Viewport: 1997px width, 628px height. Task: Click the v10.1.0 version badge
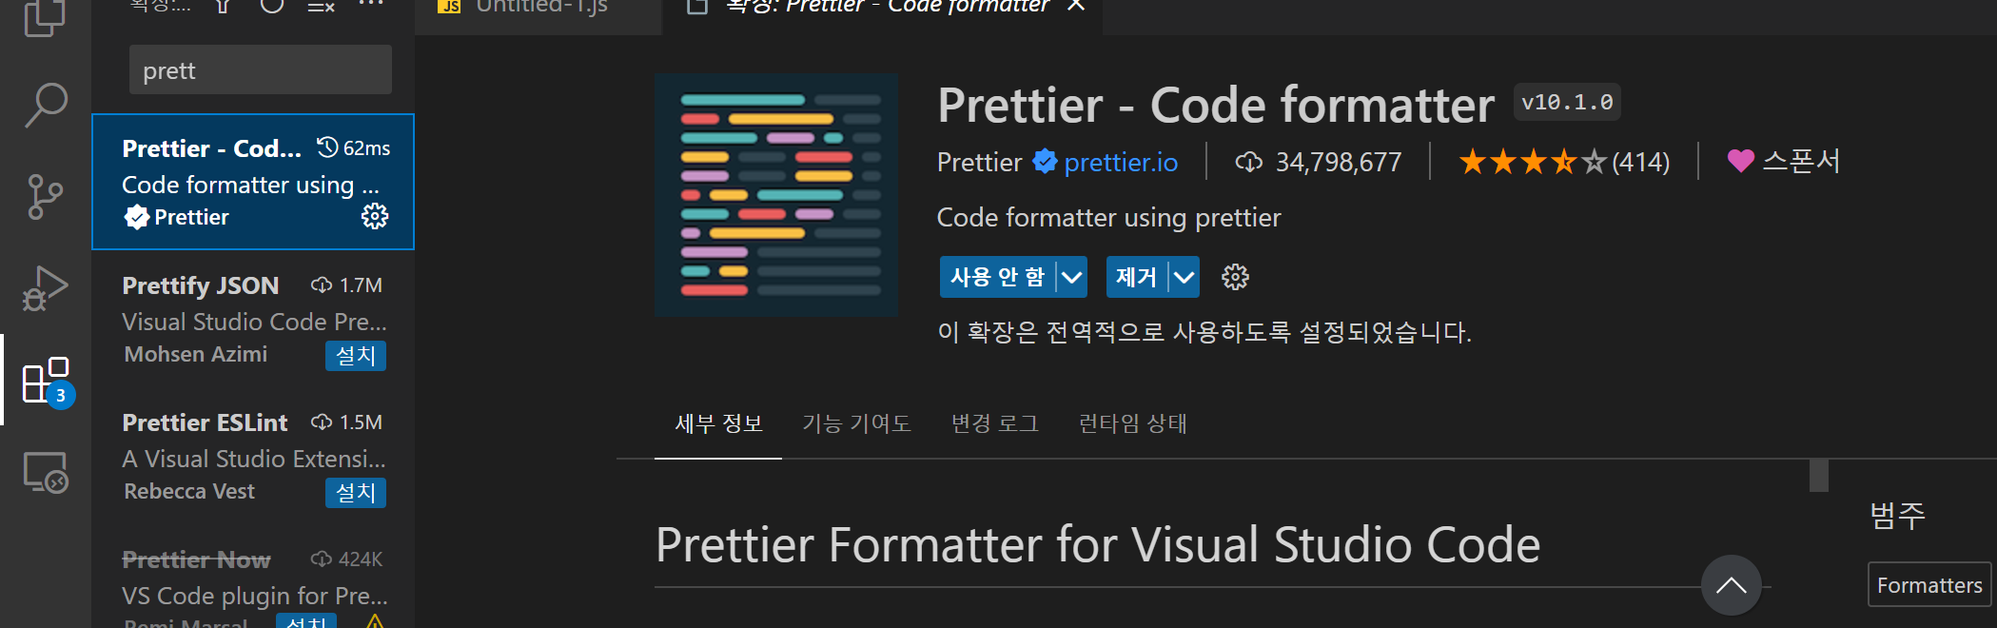pyautogui.click(x=1567, y=102)
